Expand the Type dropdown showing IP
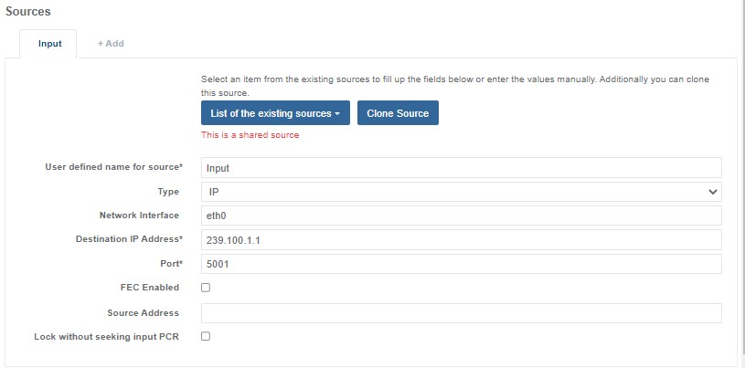Viewport: 745px width, 368px height. [461, 192]
